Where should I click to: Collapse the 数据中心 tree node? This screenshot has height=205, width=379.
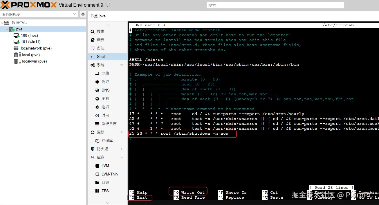pyautogui.click(x=3, y=23)
